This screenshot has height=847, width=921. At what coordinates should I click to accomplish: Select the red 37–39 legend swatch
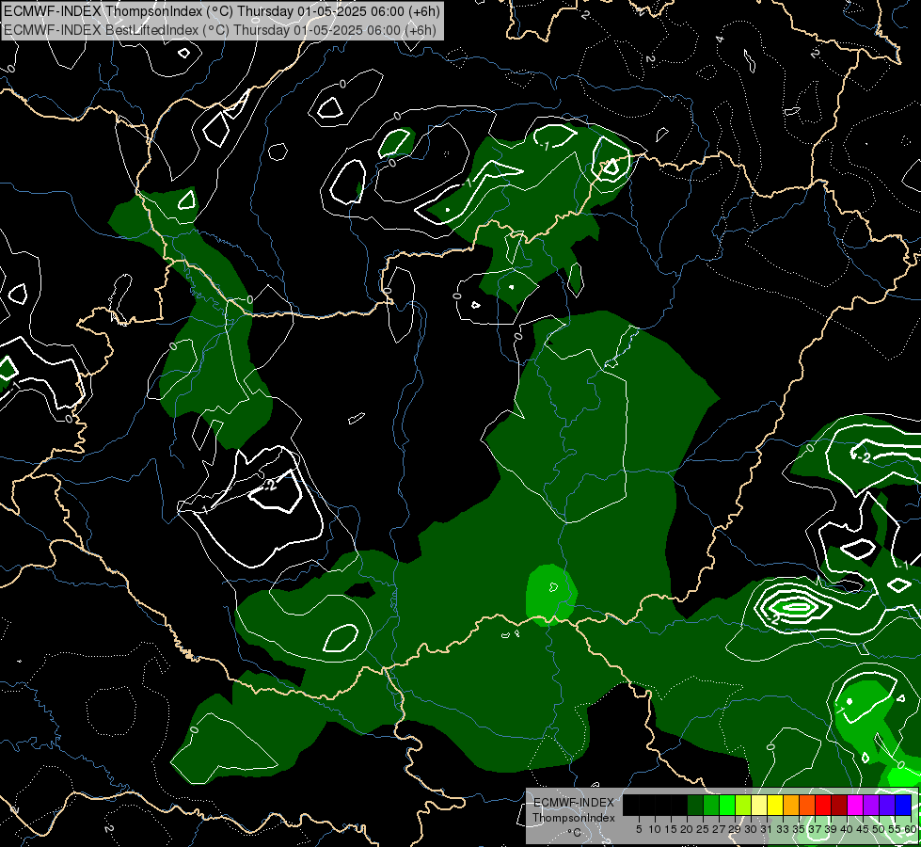(x=823, y=805)
